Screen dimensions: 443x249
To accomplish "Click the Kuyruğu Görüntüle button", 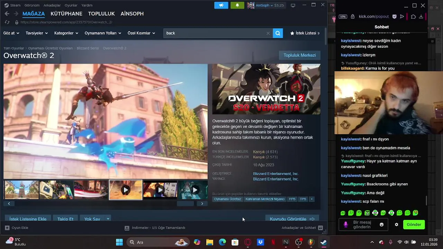I will coord(292,219).
